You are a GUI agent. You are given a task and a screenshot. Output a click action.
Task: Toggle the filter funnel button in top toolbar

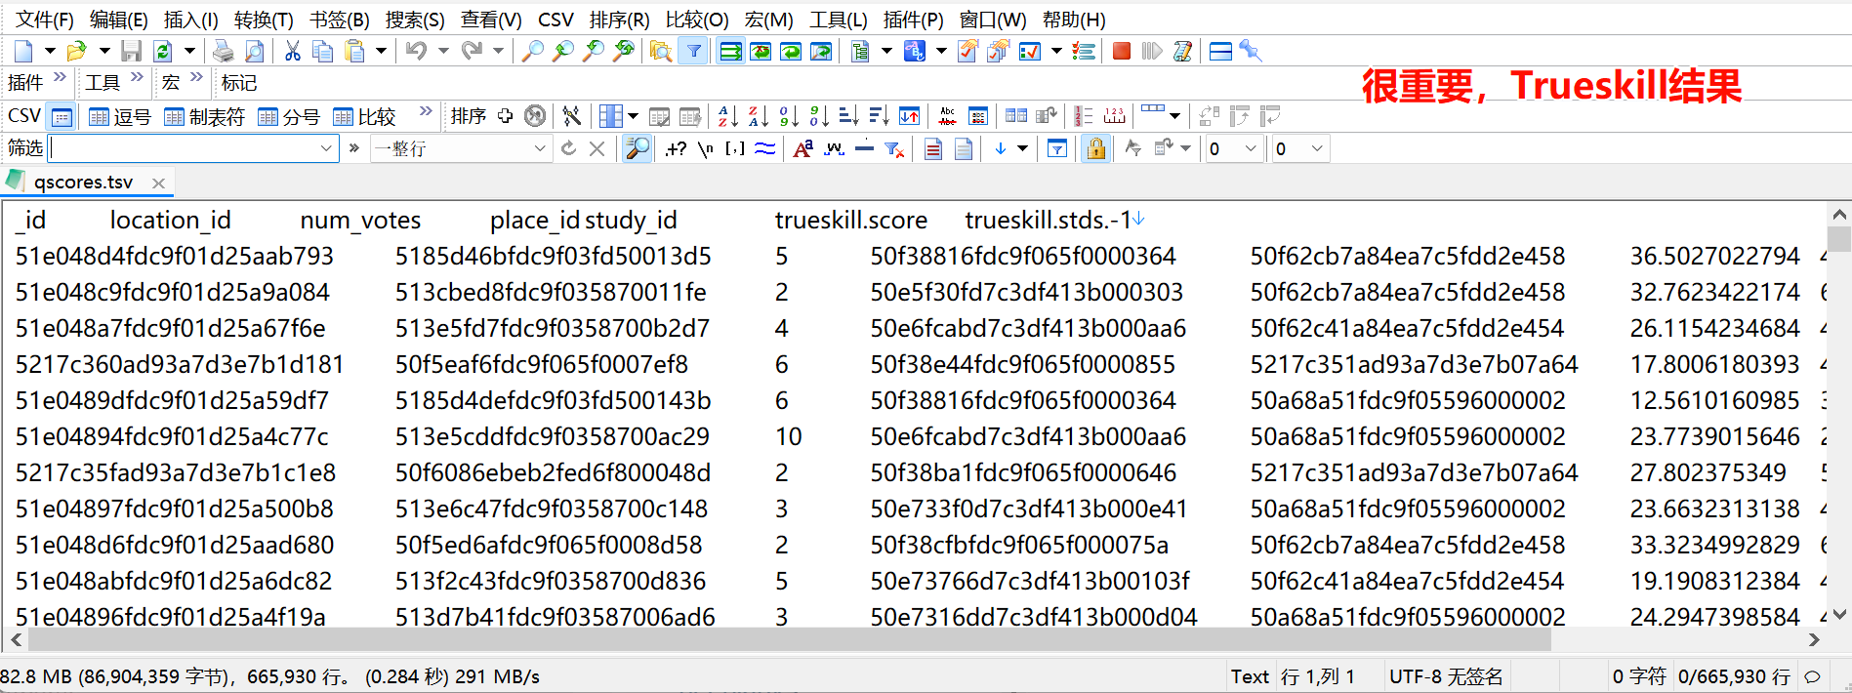click(x=693, y=52)
